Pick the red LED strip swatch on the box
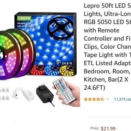The height and width of the screenshot is (131, 131). 37,70
